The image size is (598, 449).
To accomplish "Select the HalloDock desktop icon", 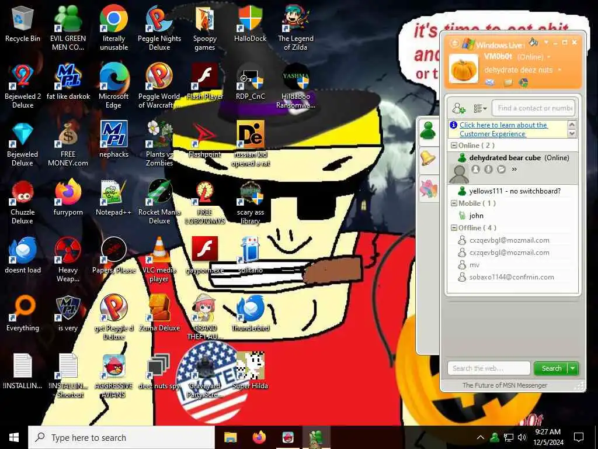I will (x=250, y=23).
